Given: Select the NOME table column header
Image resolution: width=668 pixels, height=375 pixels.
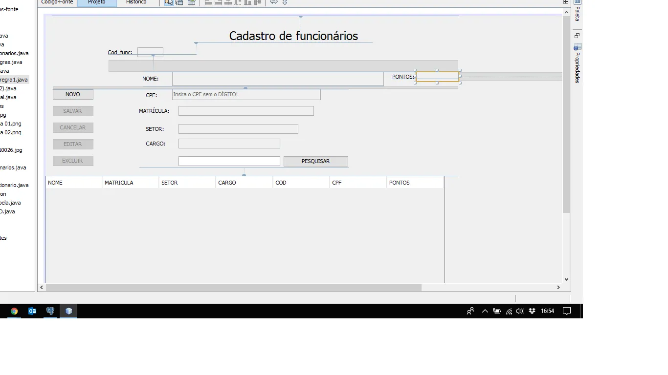Looking at the screenshot, I should pyautogui.click(x=74, y=183).
